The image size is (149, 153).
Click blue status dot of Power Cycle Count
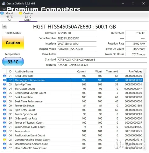click(x=4, y=114)
